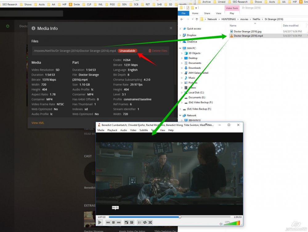Click the NetFlix breadcrumb in address bar
308x232 pixels.
click(x=256, y=19)
